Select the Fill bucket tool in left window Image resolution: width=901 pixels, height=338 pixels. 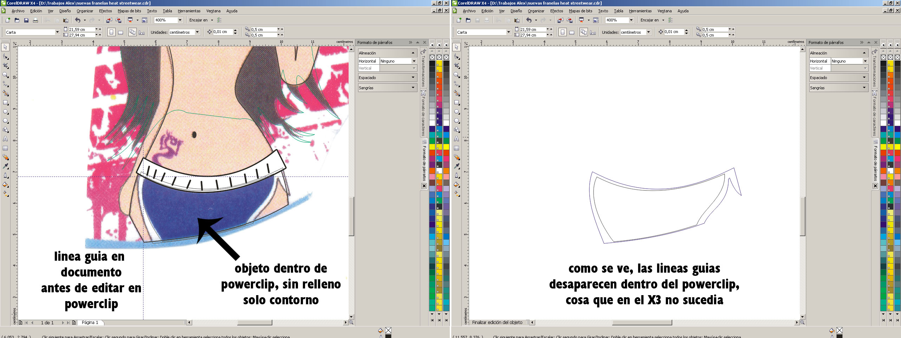[5, 184]
